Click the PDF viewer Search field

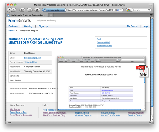pyautogui.click(x=133, y=60)
